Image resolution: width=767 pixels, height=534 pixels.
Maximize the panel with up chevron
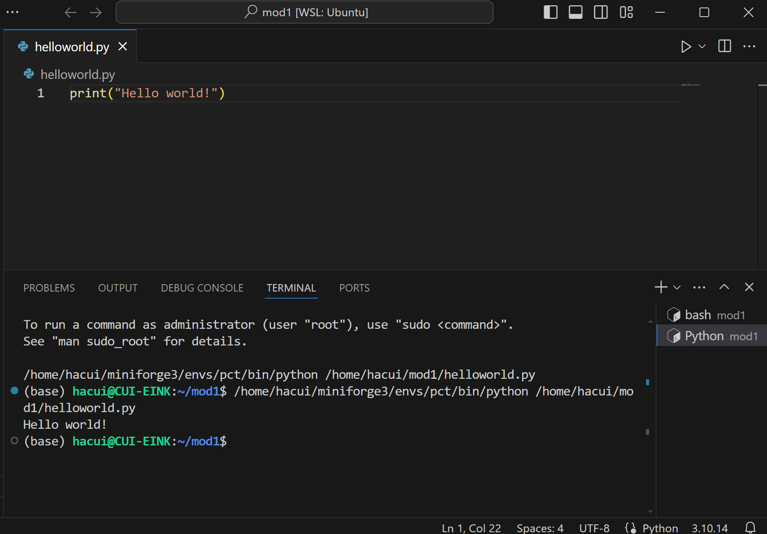pos(724,287)
